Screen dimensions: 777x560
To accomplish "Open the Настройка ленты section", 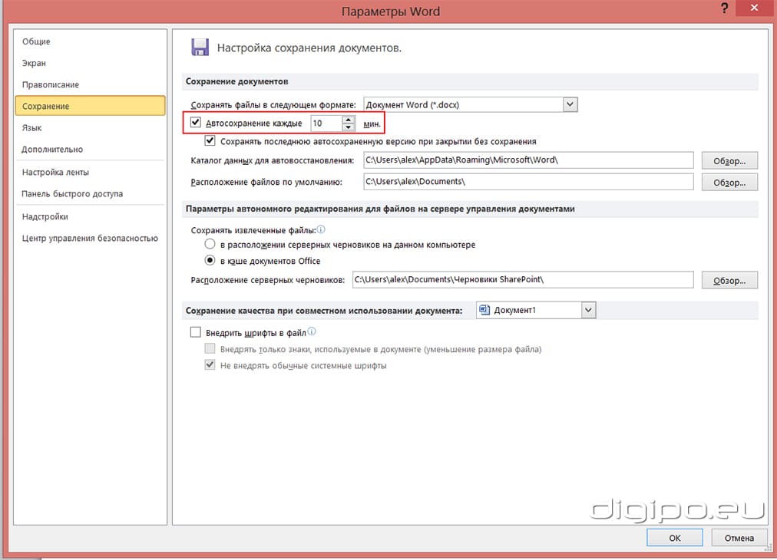I will [55, 172].
